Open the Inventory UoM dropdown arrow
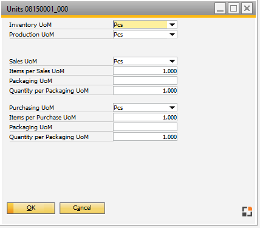 (x=172, y=24)
